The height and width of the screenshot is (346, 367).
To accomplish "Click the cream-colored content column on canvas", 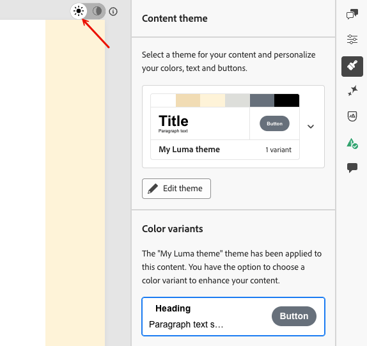I will 75,183.
